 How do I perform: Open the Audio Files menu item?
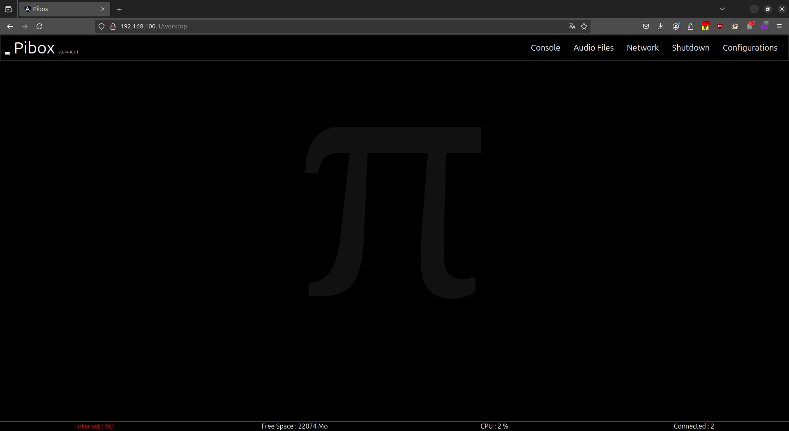[x=593, y=48]
